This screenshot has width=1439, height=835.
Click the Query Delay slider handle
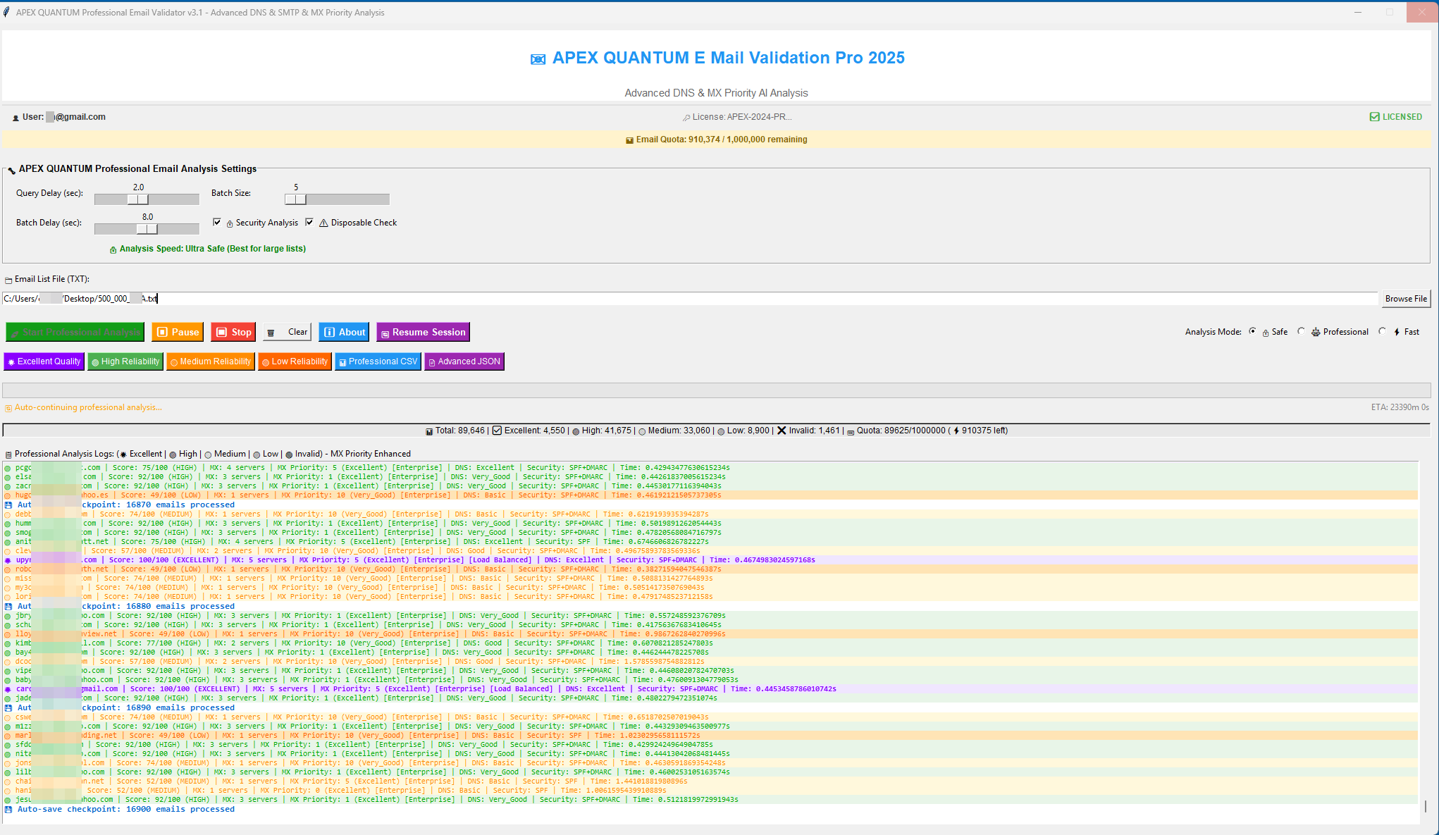pos(138,199)
